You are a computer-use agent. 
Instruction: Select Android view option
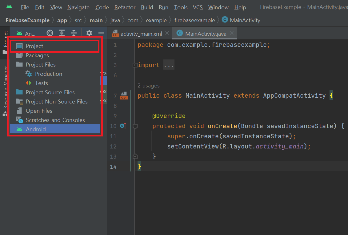(x=55, y=129)
